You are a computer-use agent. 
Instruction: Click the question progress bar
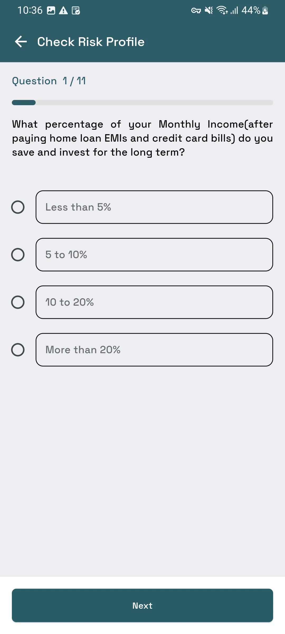(x=142, y=102)
